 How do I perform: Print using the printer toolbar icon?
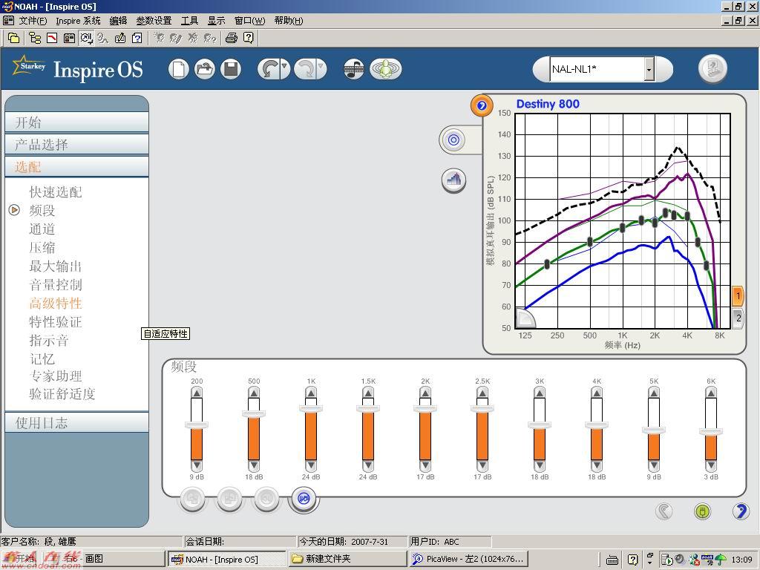pos(232,38)
